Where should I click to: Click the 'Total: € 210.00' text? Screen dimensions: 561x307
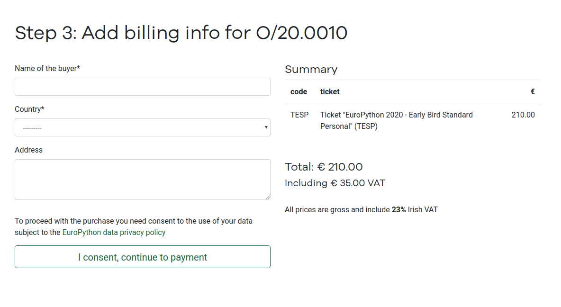pos(324,167)
